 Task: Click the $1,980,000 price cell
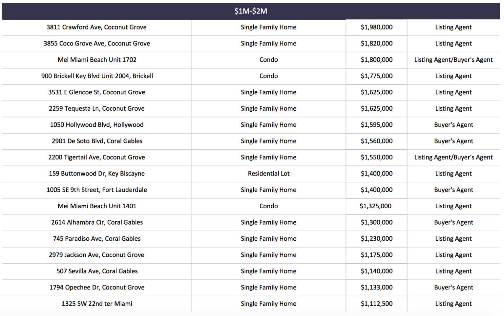(x=376, y=27)
